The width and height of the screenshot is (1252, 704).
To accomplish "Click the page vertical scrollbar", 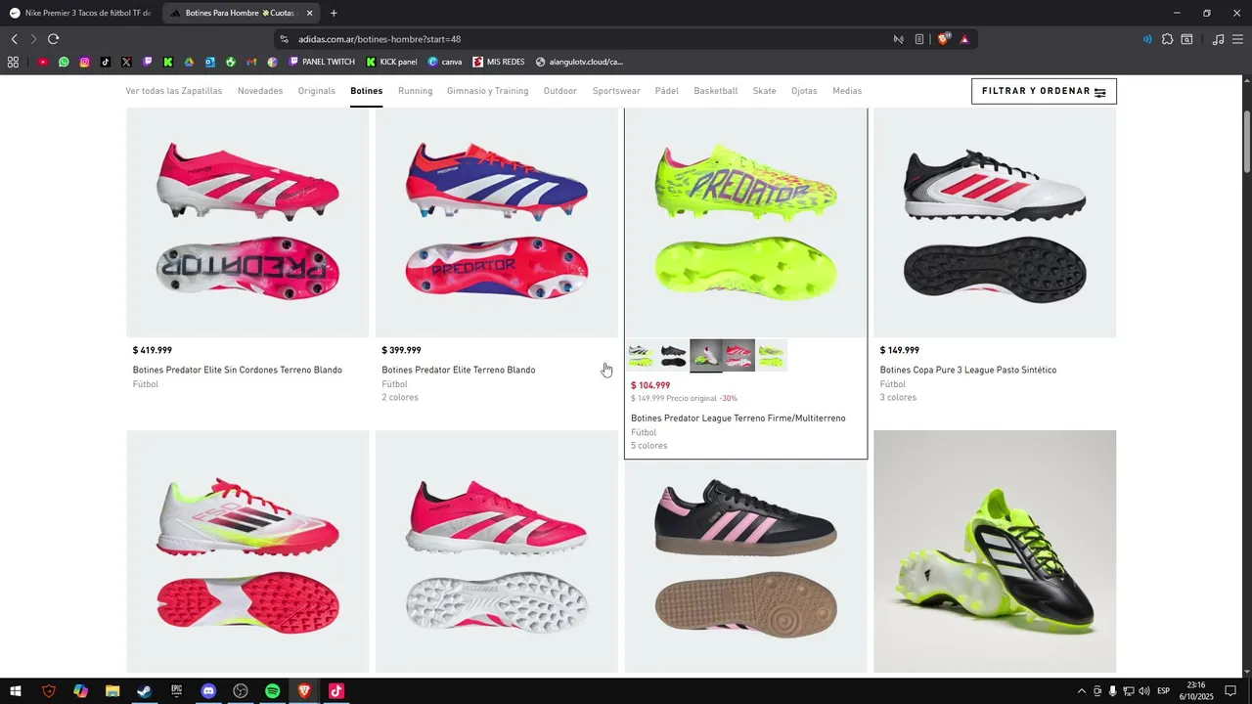I will (x=1247, y=142).
